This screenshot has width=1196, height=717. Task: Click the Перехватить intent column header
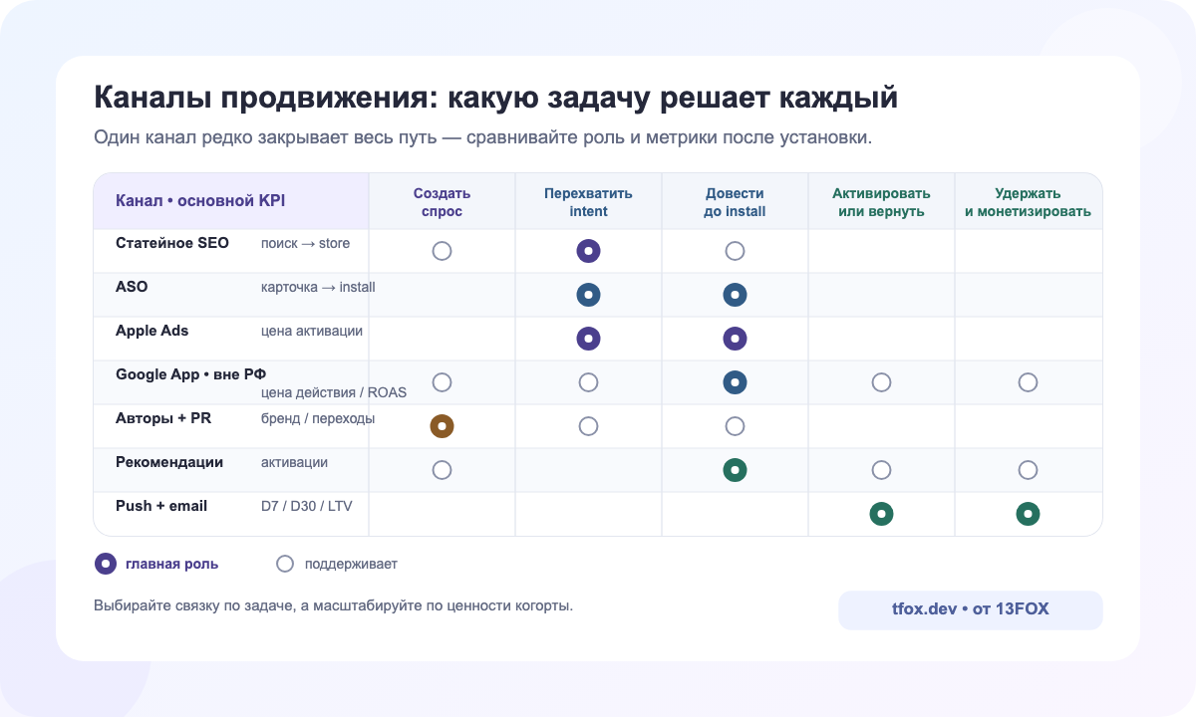pyautogui.click(x=589, y=202)
